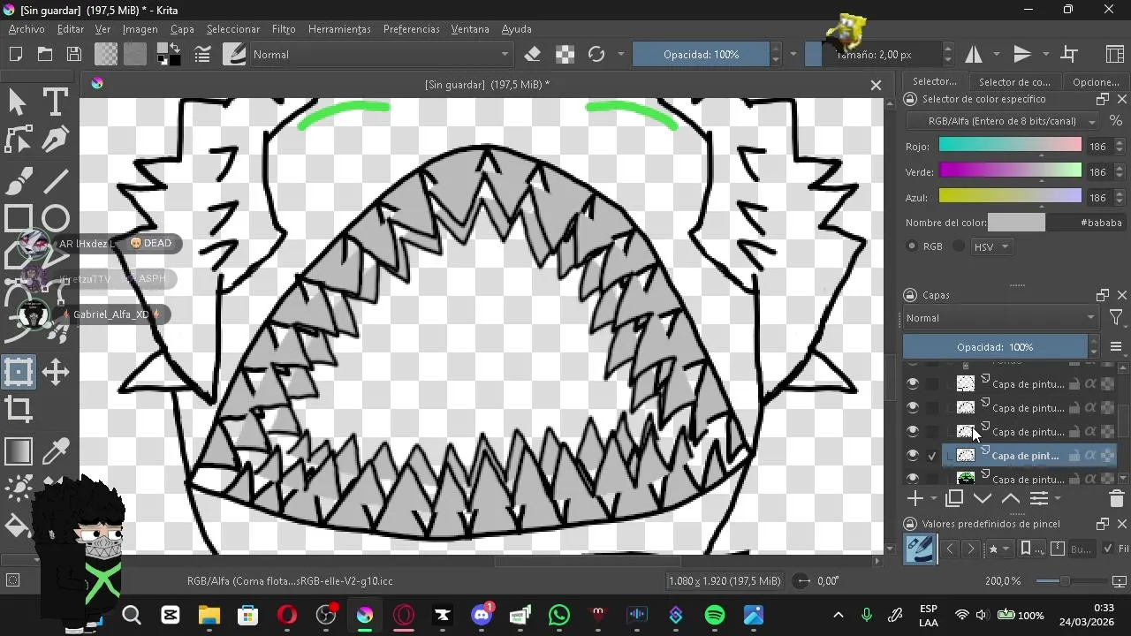Toggle eraser mode in the toolbar

click(532, 54)
